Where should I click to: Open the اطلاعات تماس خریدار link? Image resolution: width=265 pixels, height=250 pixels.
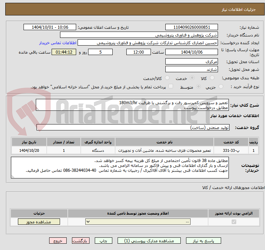tap(58, 43)
